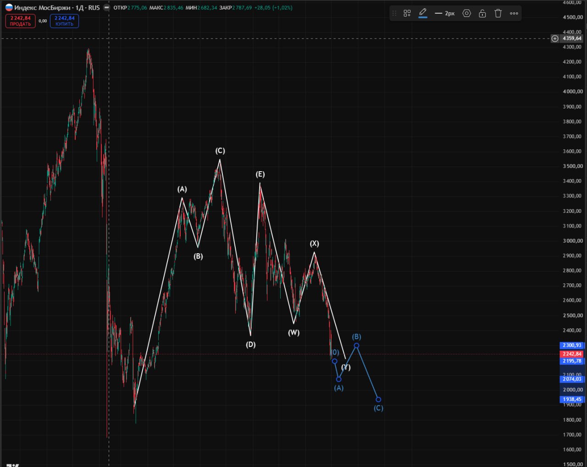Collapse the legend with the round minus button
This screenshot has width=587, height=467.
point(106,7)
